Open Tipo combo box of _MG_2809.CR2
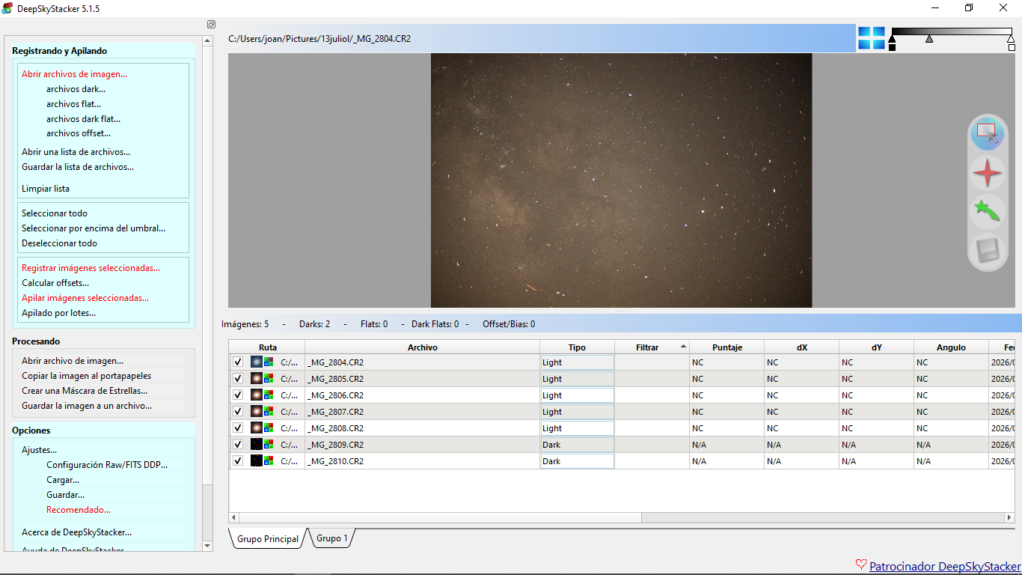 [577, 445]
